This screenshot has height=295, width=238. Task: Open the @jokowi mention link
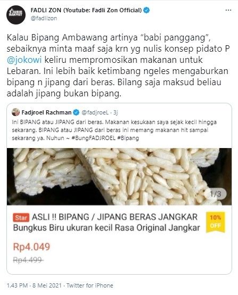(x=24, y=60)
